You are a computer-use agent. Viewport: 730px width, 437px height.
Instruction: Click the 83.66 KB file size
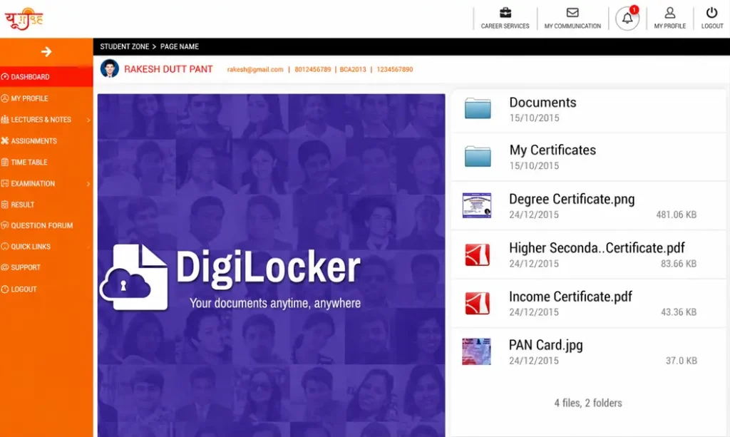[679, 263]
